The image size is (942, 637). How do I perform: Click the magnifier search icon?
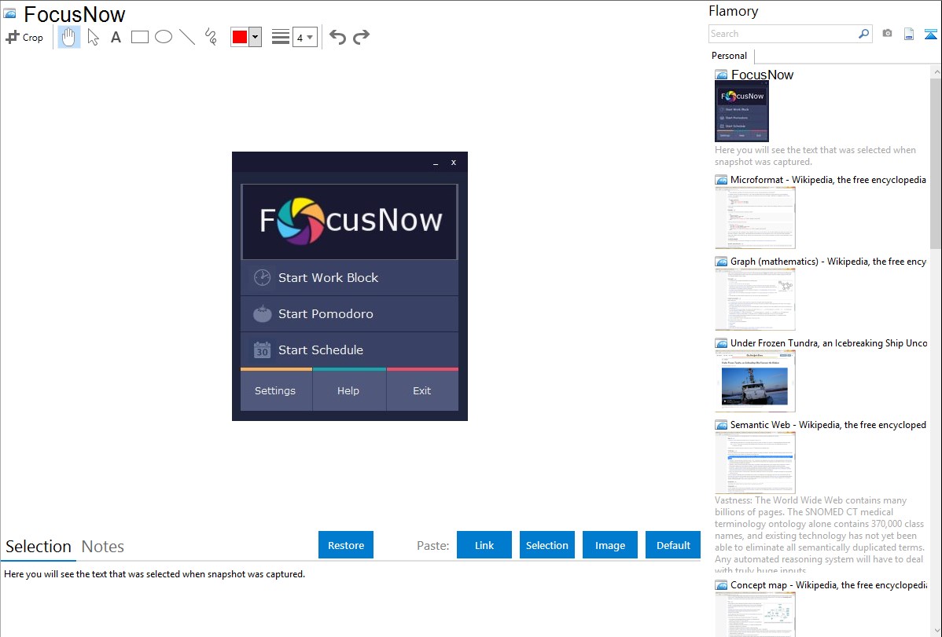[863, 34]
